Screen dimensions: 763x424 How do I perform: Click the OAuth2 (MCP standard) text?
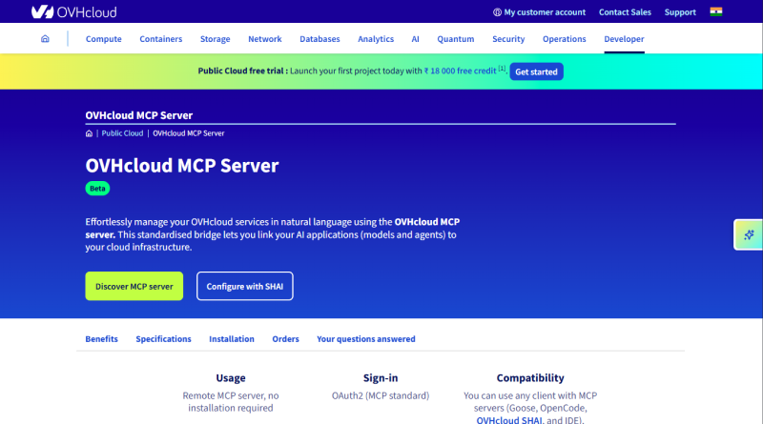(x=381, y=395)
